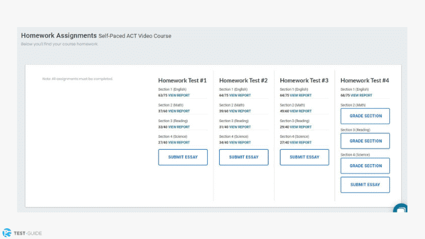The height and width of the screenshot is (239, 425).
Task: View report for Test #2 Reading section
Action: point(240,127)
